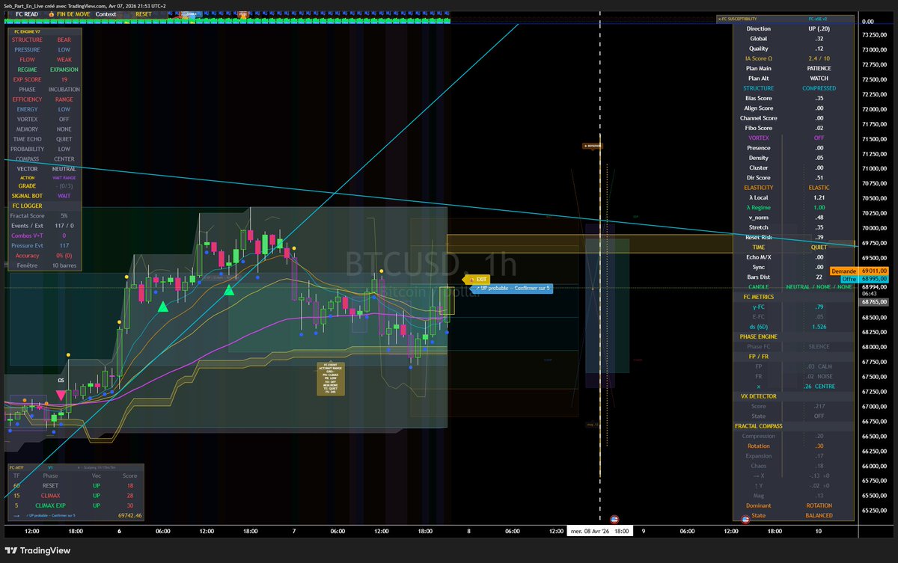
Task: Click the Combos V+T row
Action: click(44, 236)
